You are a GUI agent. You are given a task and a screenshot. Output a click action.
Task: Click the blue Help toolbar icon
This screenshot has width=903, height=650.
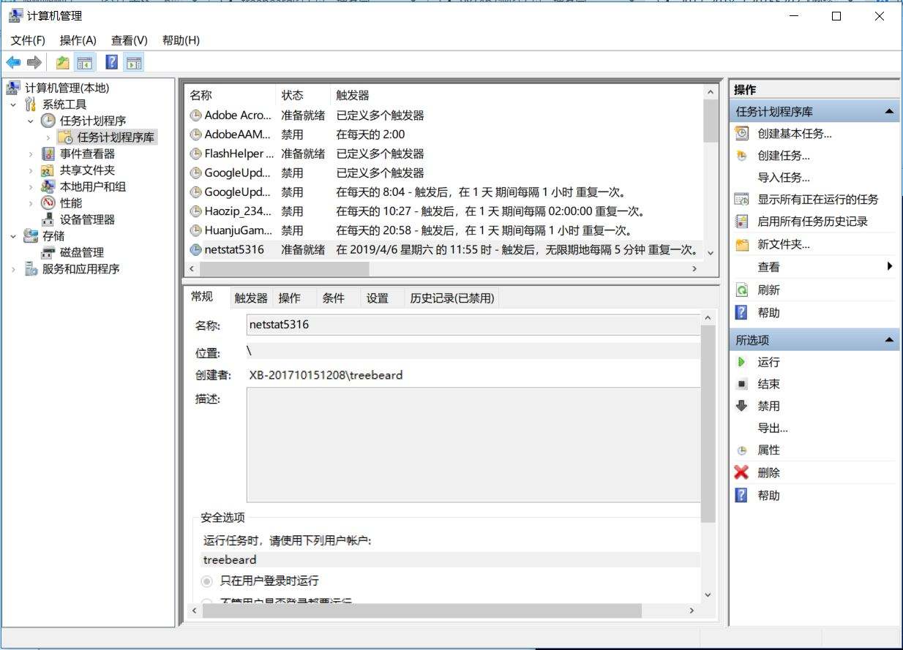pos(112,63)
